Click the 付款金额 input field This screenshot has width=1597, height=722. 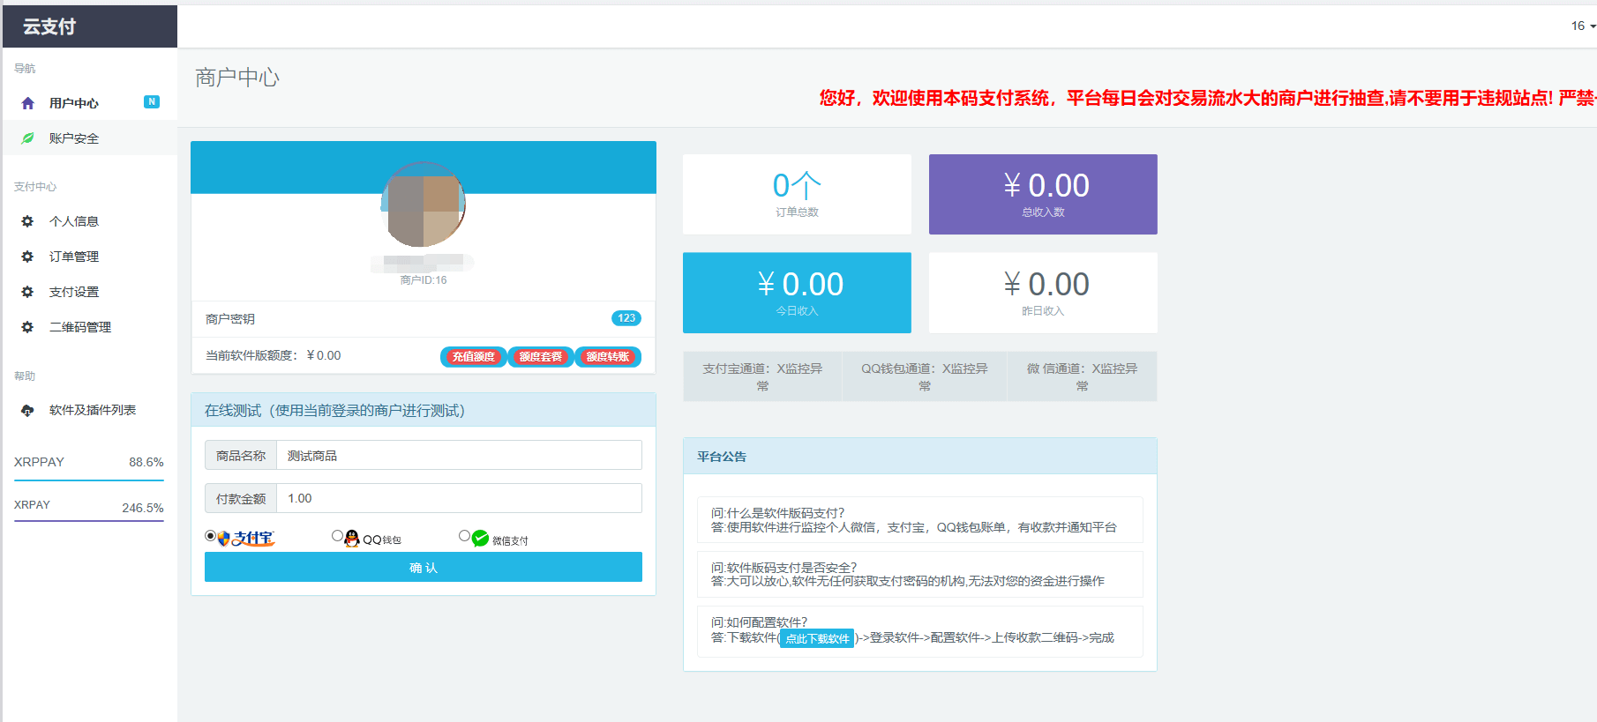point(459,498)
